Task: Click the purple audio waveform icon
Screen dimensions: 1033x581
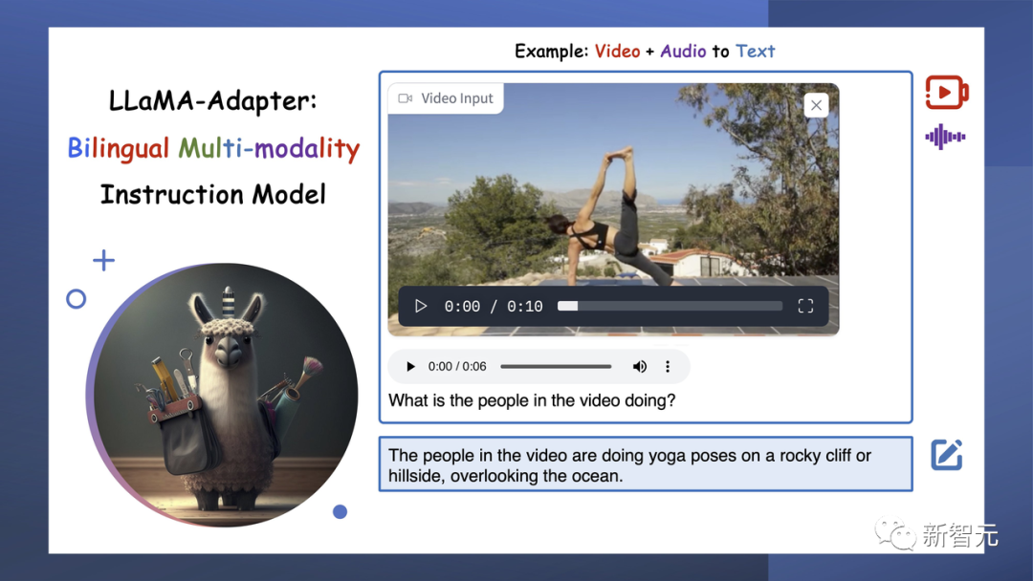Action: click(945, 137)
